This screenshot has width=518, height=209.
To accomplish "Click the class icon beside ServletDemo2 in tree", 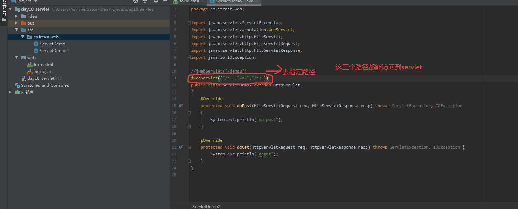I will pyautogui.click(x=36, y=51).
